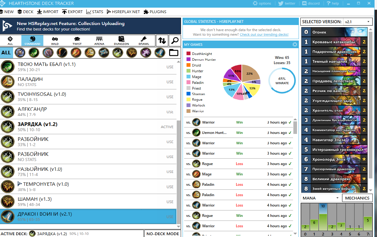
Task: Open the selected version v2.1 dropdown
Action: [x=357, y=22]
